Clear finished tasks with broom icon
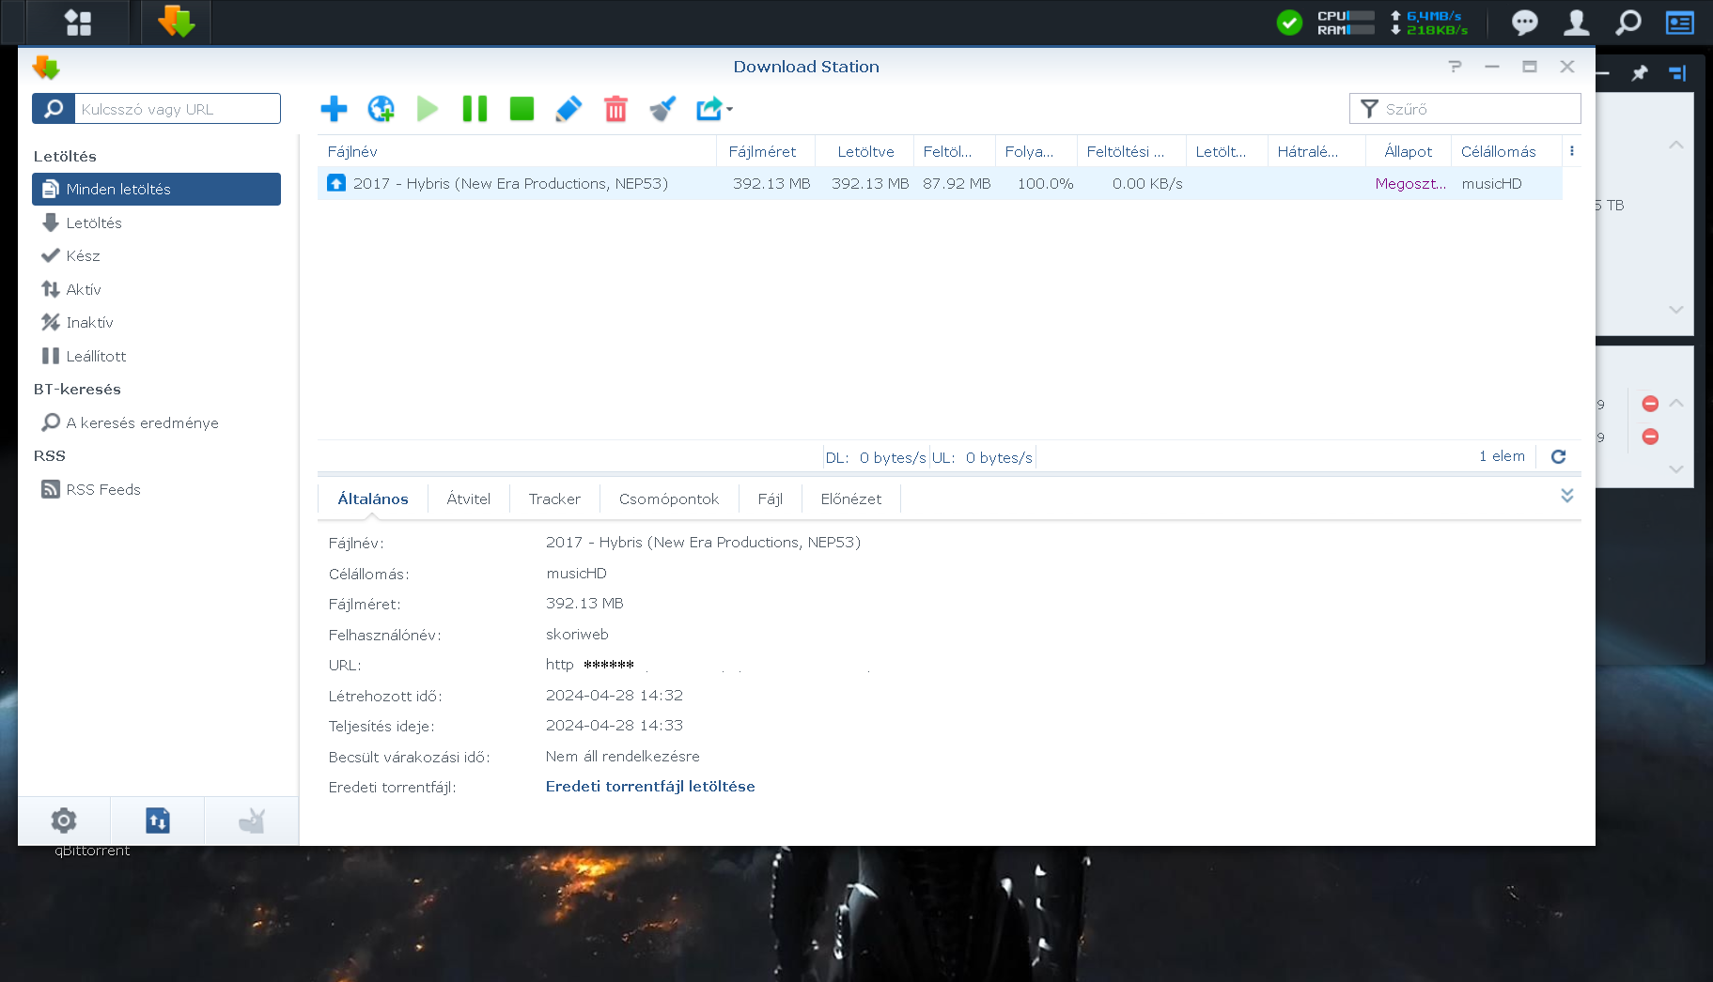 662,109
